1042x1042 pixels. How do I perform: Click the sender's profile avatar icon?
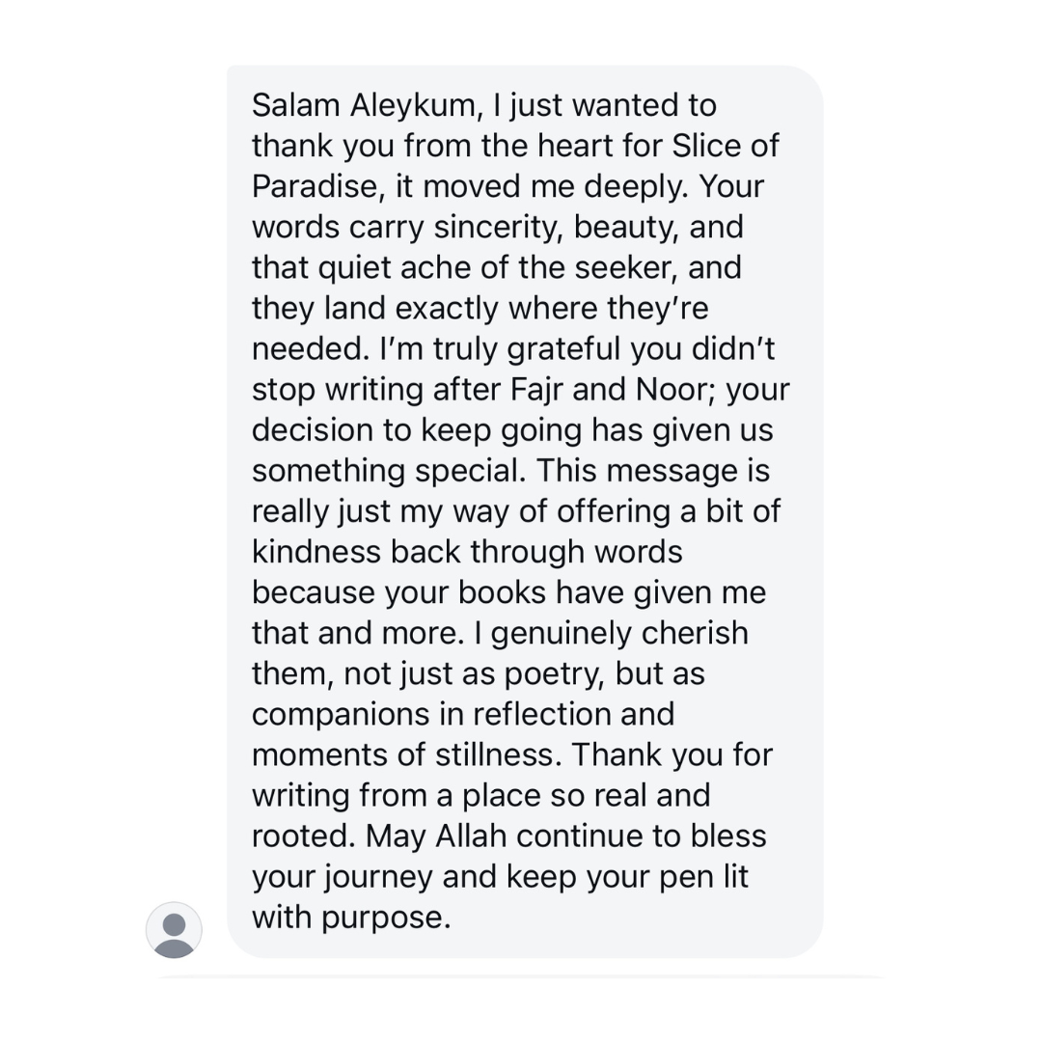click(174, 930)
